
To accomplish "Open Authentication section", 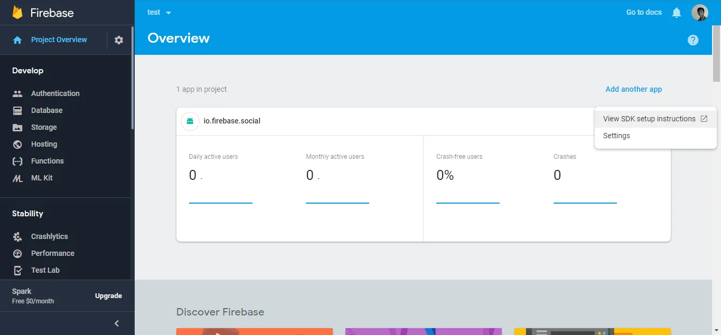I will pyautogui.click(x=55, y=93).
